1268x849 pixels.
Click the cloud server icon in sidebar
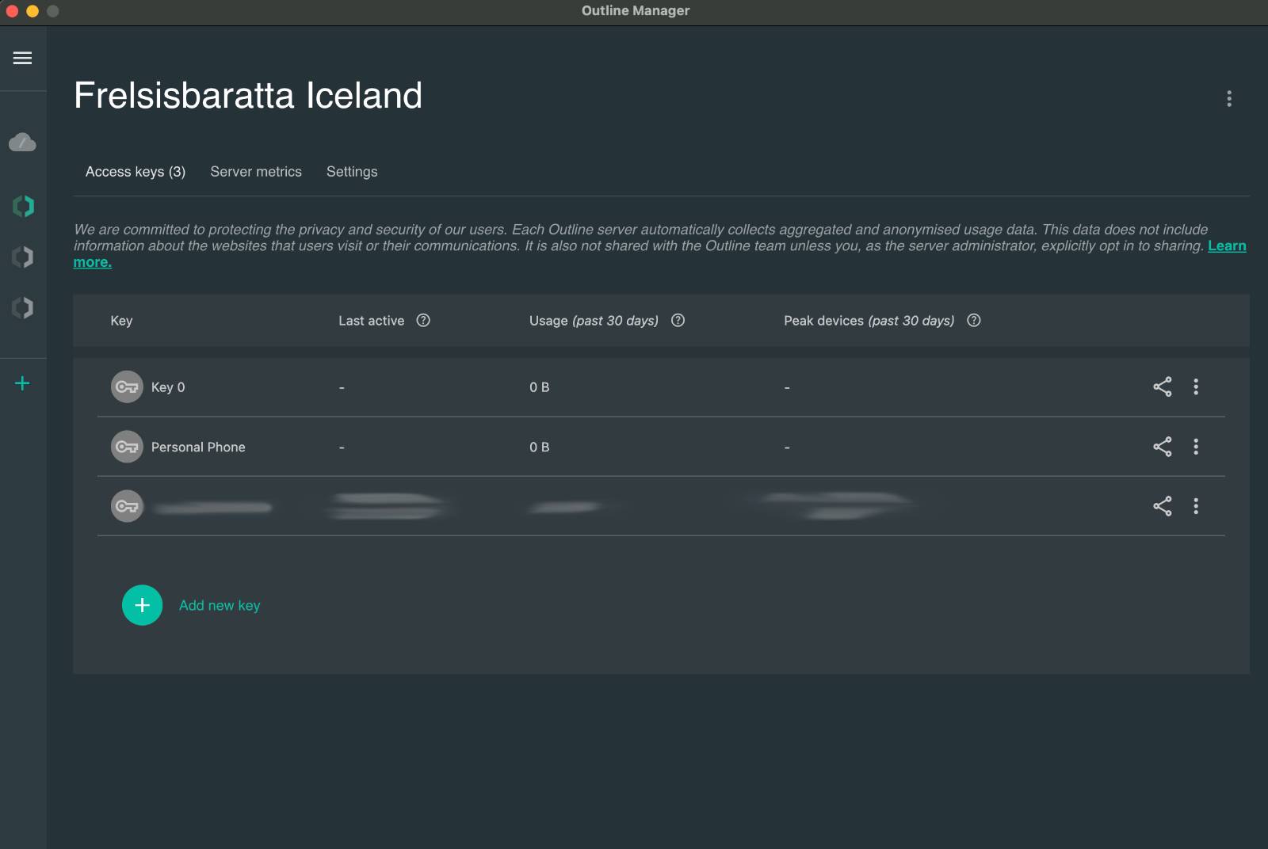[22, 143]
